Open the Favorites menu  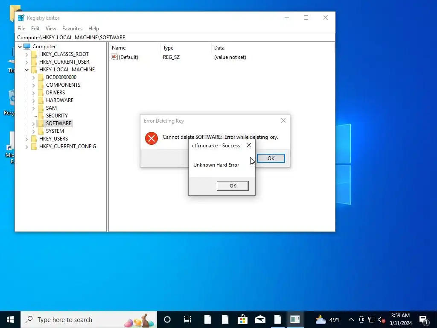click(x=72, y=29)
